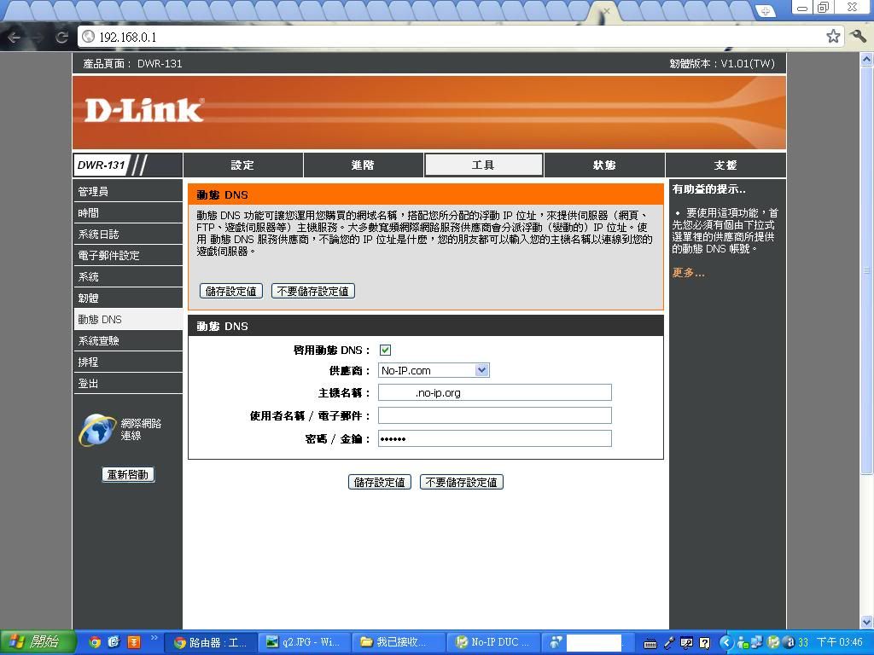
Task: Open a new tab with the new tab button
Action: [x=765, y=11]
